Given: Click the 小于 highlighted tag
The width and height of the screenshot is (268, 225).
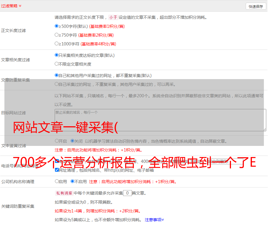Looking at the screenshot, I should tap(113, 17).
